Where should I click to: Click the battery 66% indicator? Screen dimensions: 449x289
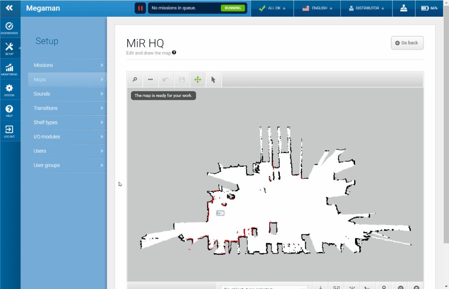[429, 8]
